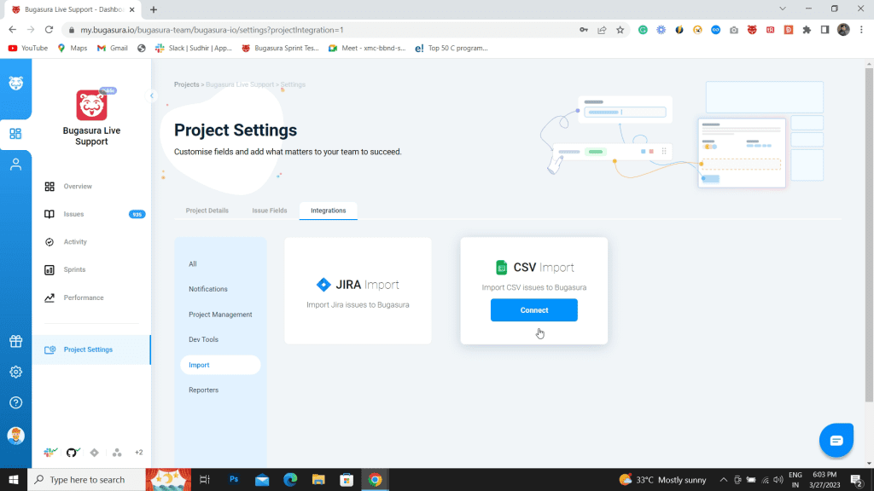Reload the page with refresh button
Image resolution: width=874 pixels, height=491 pixels.
tap(49, 30)
